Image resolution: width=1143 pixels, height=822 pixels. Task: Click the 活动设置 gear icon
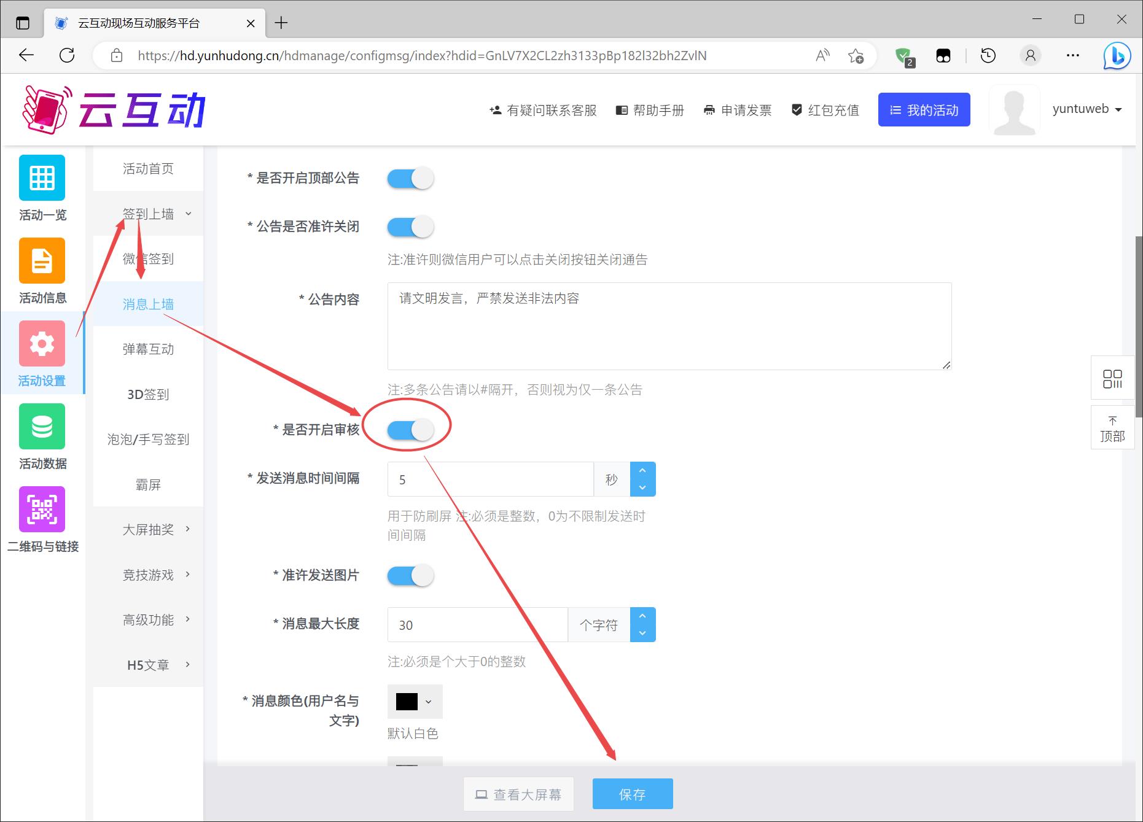coord(42,344)
